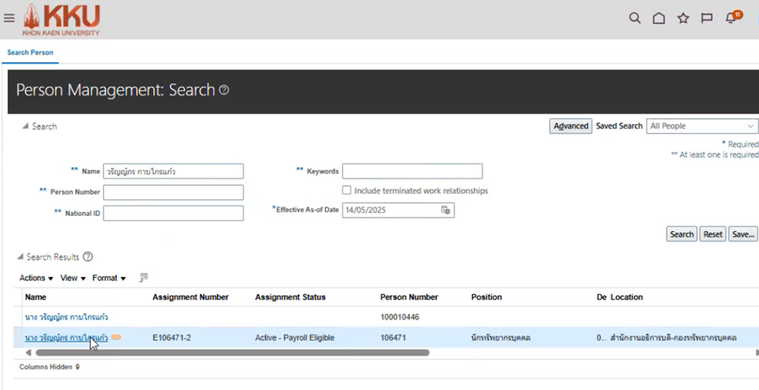The width and height of the screenshot is (759, 390).
Task: Go to Home via house icon
Action: point(659,18)
